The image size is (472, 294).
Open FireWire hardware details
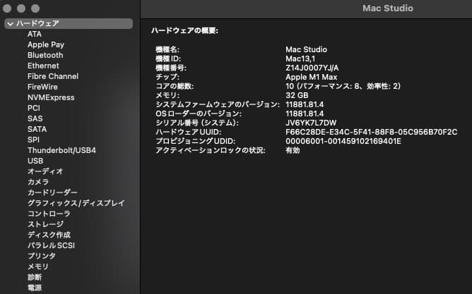(x=42, y=87)
